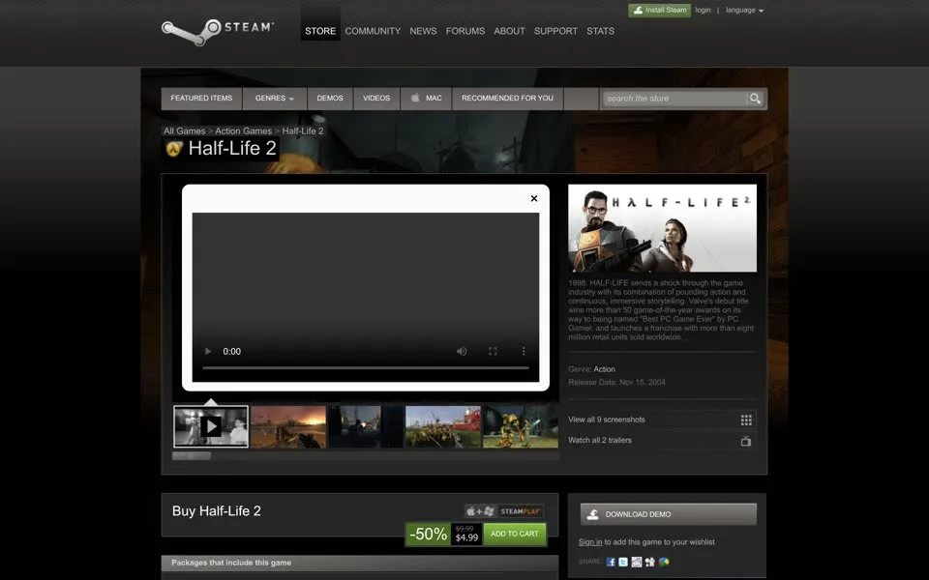Image resolution: width=929 pixels, height=580 pixels.
Task: Expand the Genres dropdown menu
Action: (x=274, y=99)
